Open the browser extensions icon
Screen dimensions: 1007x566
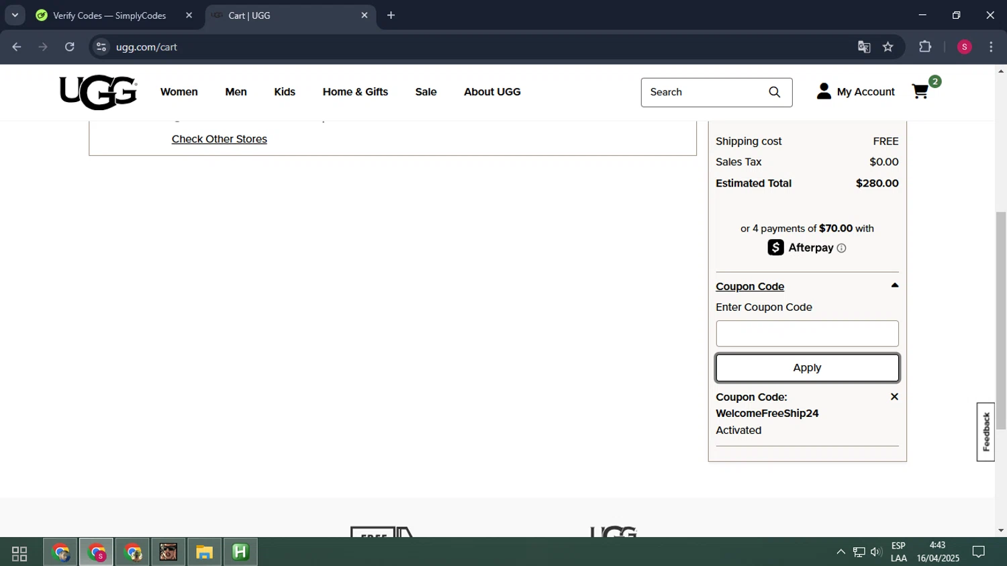pos(925,47)
